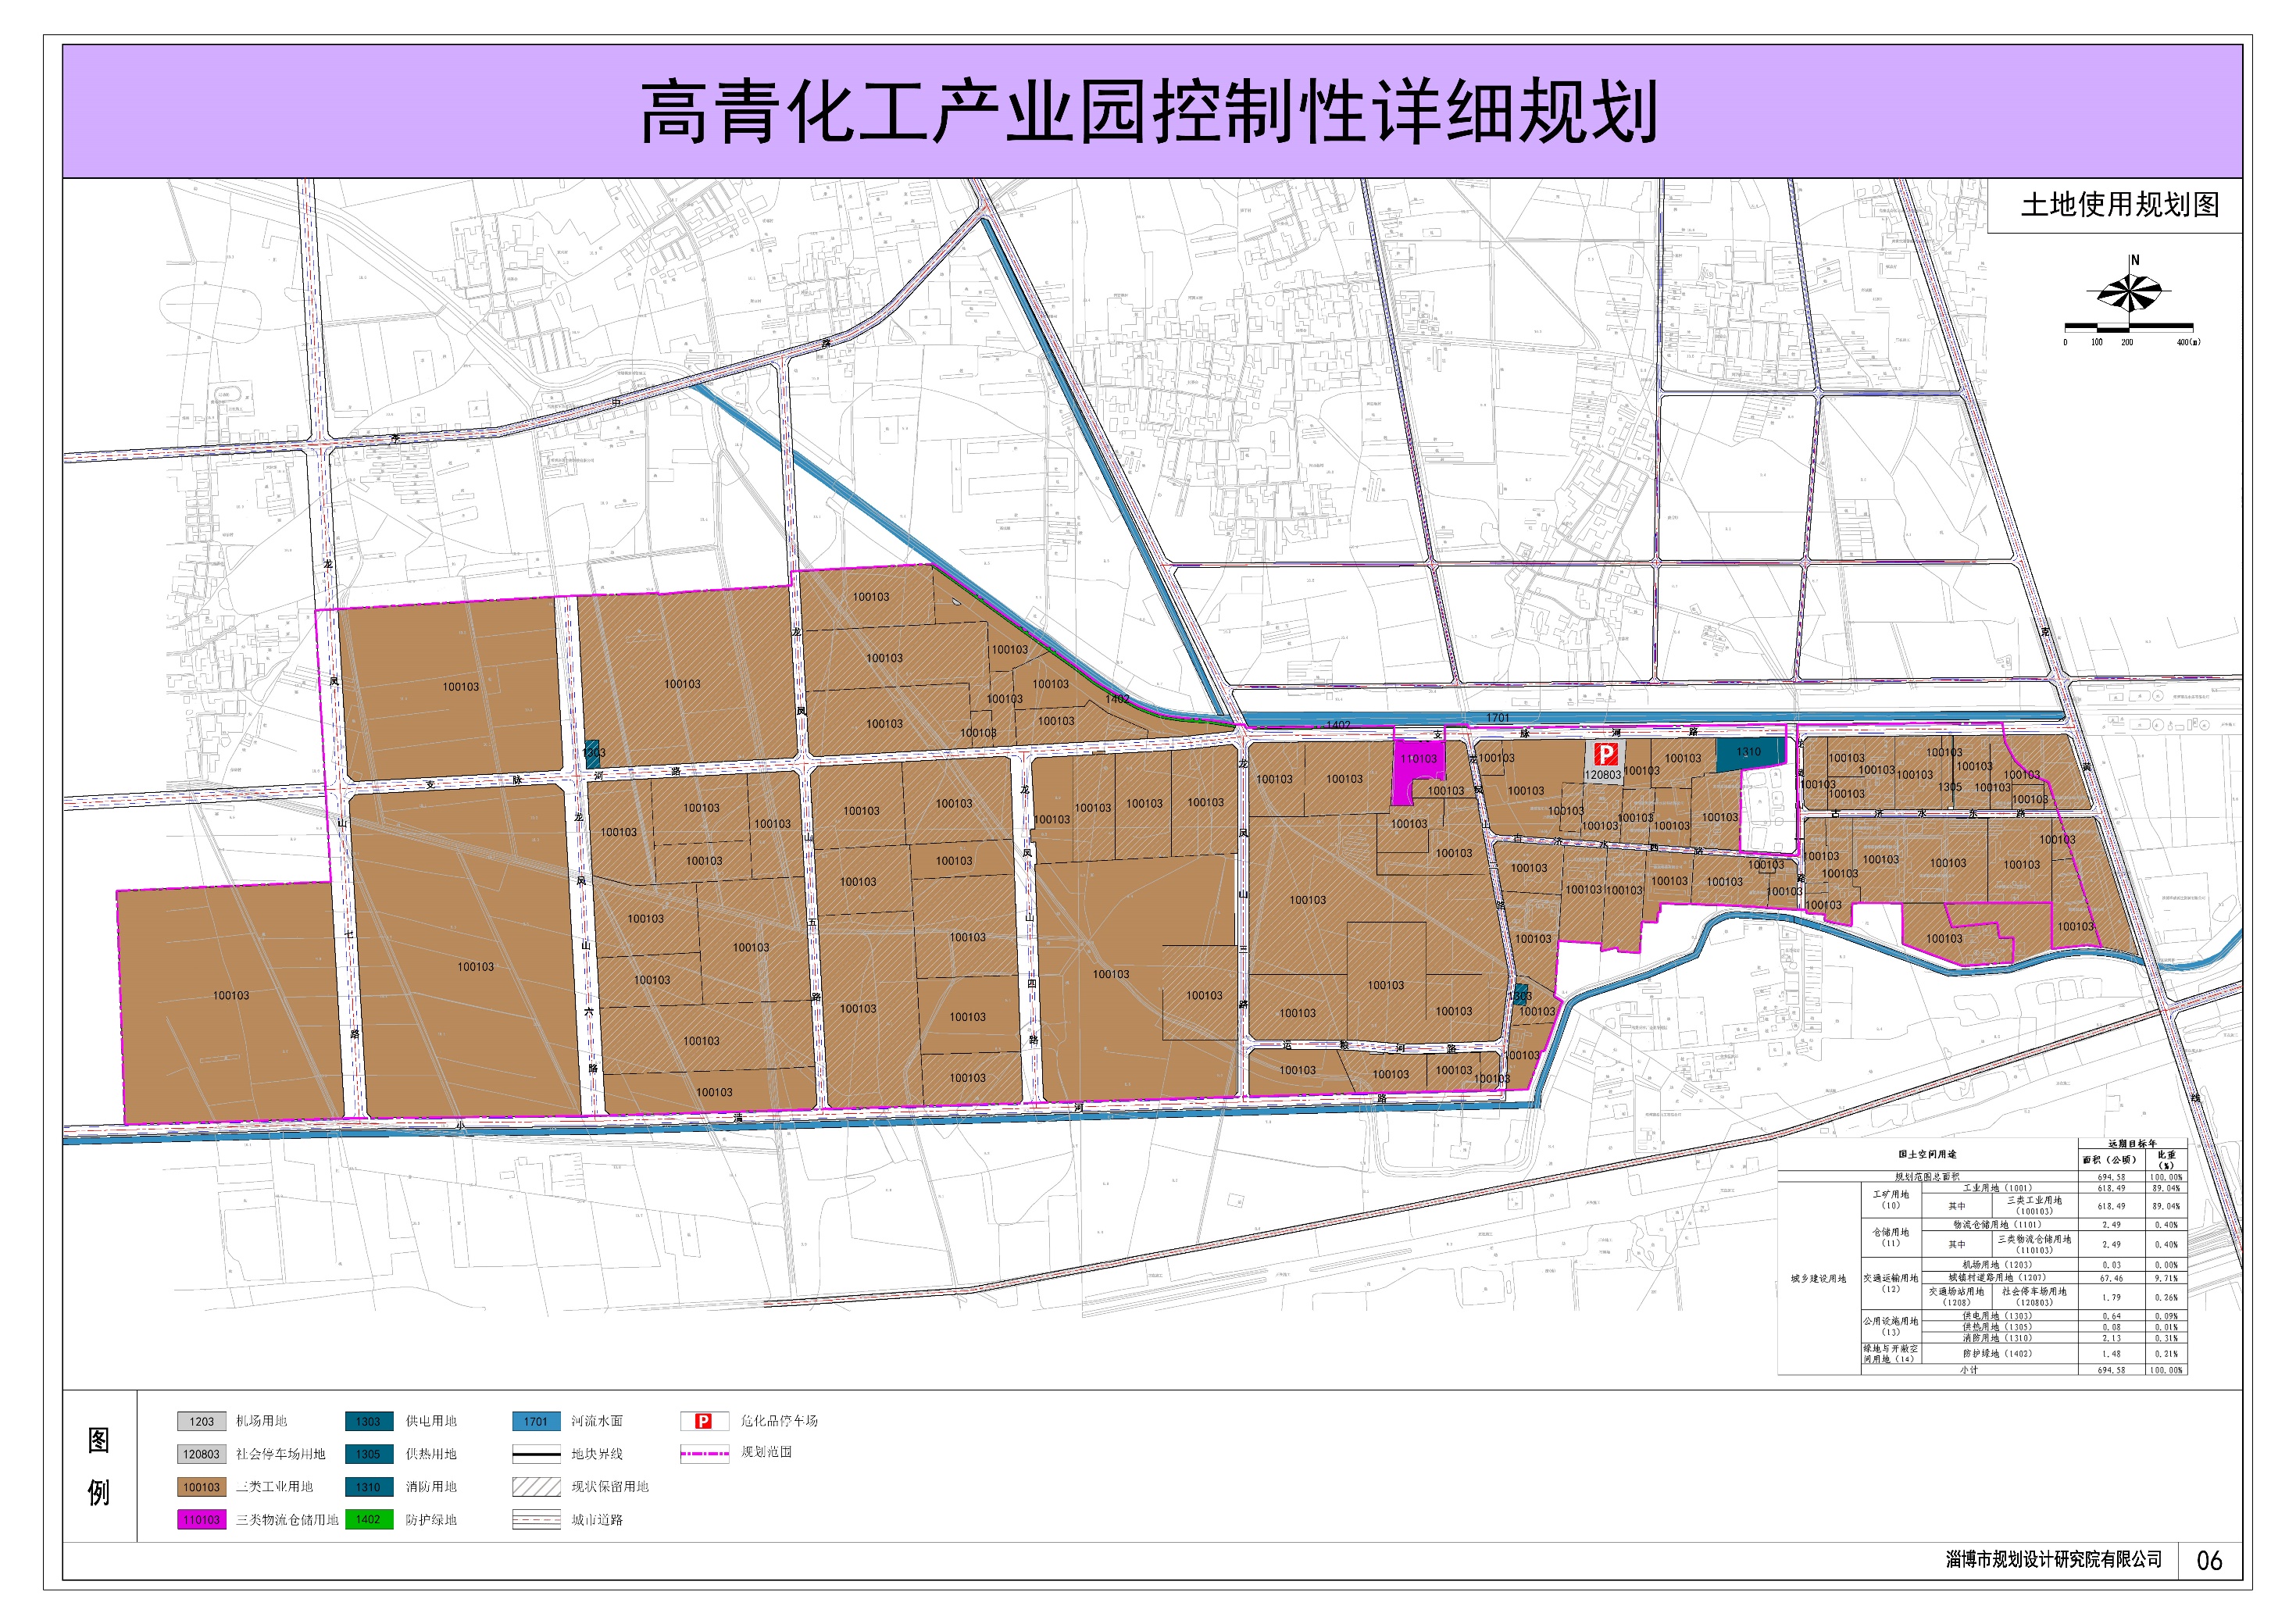Image resolution: width=2296 pixels, height=1624 pixels.
Task: Select the magenta 110103 legend swatch
Action: [x=202, y=1520]
